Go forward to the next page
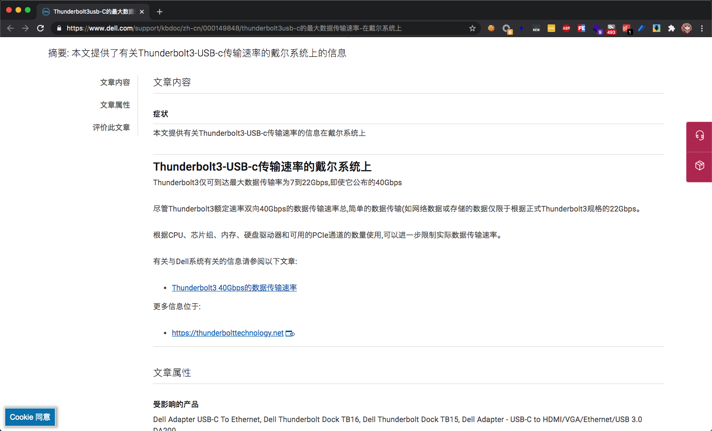Screen dimensions: 712x431 coord(25,28)
